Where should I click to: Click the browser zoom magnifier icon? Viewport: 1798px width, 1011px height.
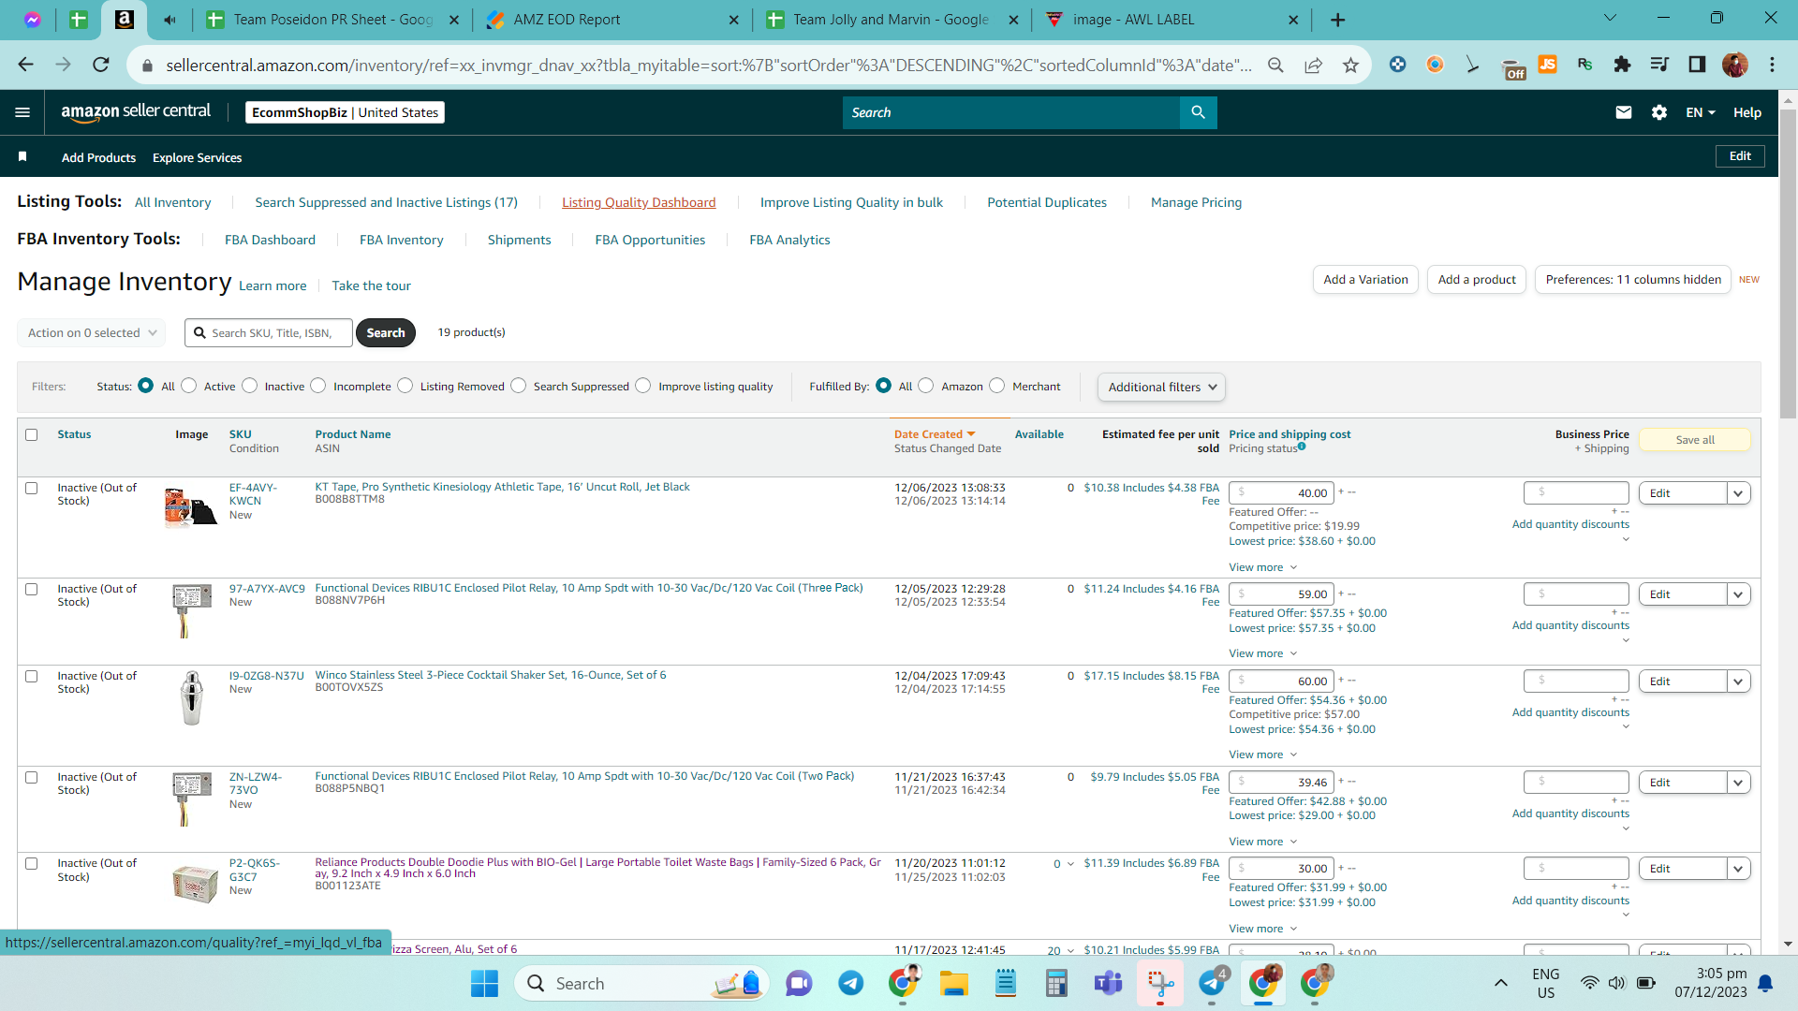click(1275, 65)
